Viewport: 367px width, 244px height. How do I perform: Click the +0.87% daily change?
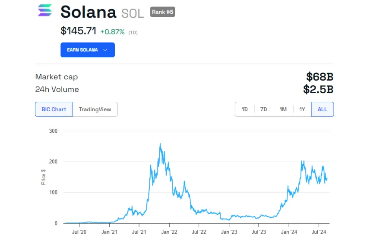click(113, 32)
